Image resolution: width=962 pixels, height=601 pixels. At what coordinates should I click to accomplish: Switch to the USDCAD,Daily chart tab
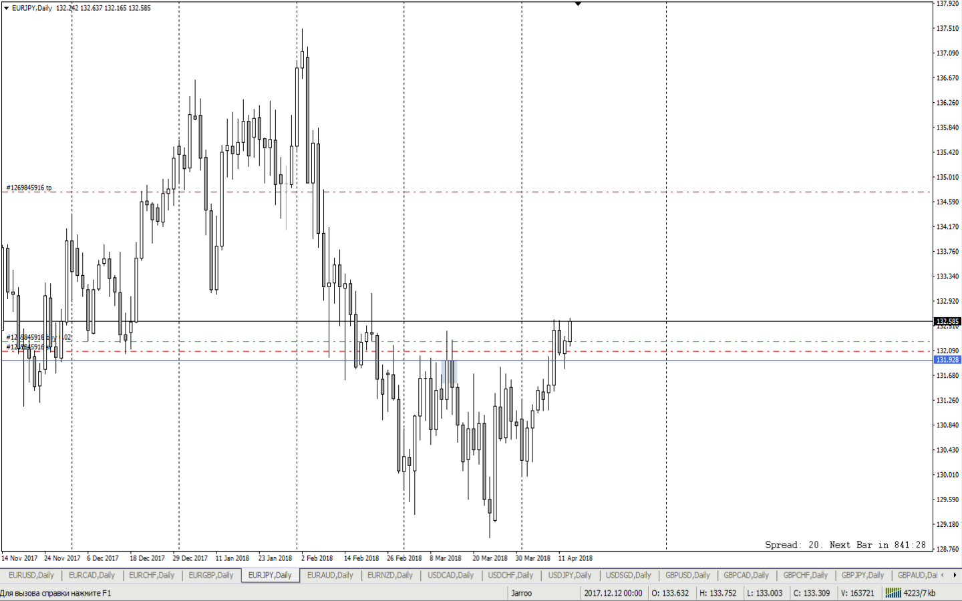pos(450,575)
